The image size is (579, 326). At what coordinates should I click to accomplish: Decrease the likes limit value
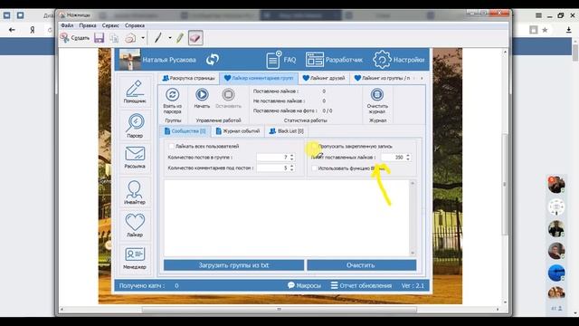408,159
